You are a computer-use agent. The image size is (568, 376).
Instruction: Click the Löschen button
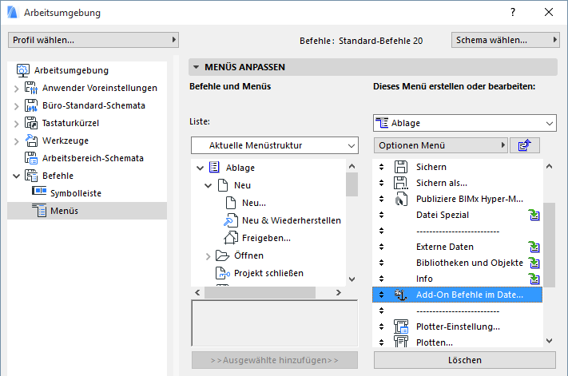(464, 360)
